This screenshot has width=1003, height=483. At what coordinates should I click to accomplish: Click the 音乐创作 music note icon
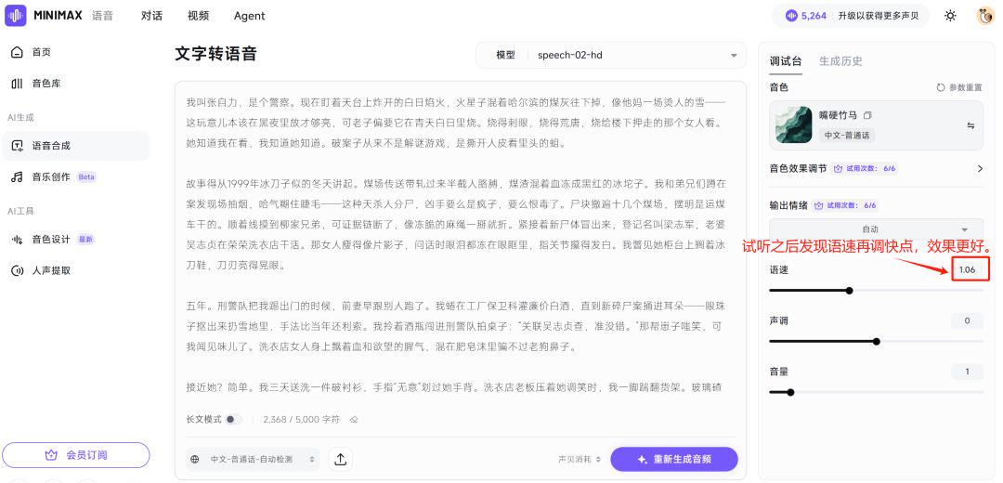pos(18,177)
